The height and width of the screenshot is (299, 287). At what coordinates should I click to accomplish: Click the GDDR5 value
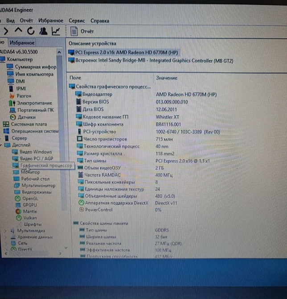162,230
